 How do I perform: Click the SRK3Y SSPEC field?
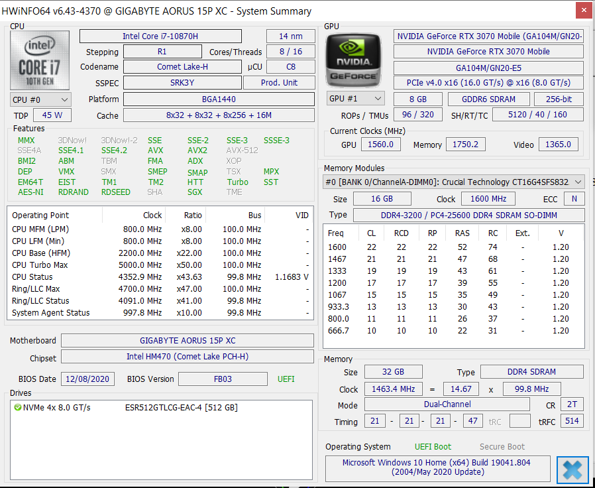pyautogui.click(x=182, y=83)
